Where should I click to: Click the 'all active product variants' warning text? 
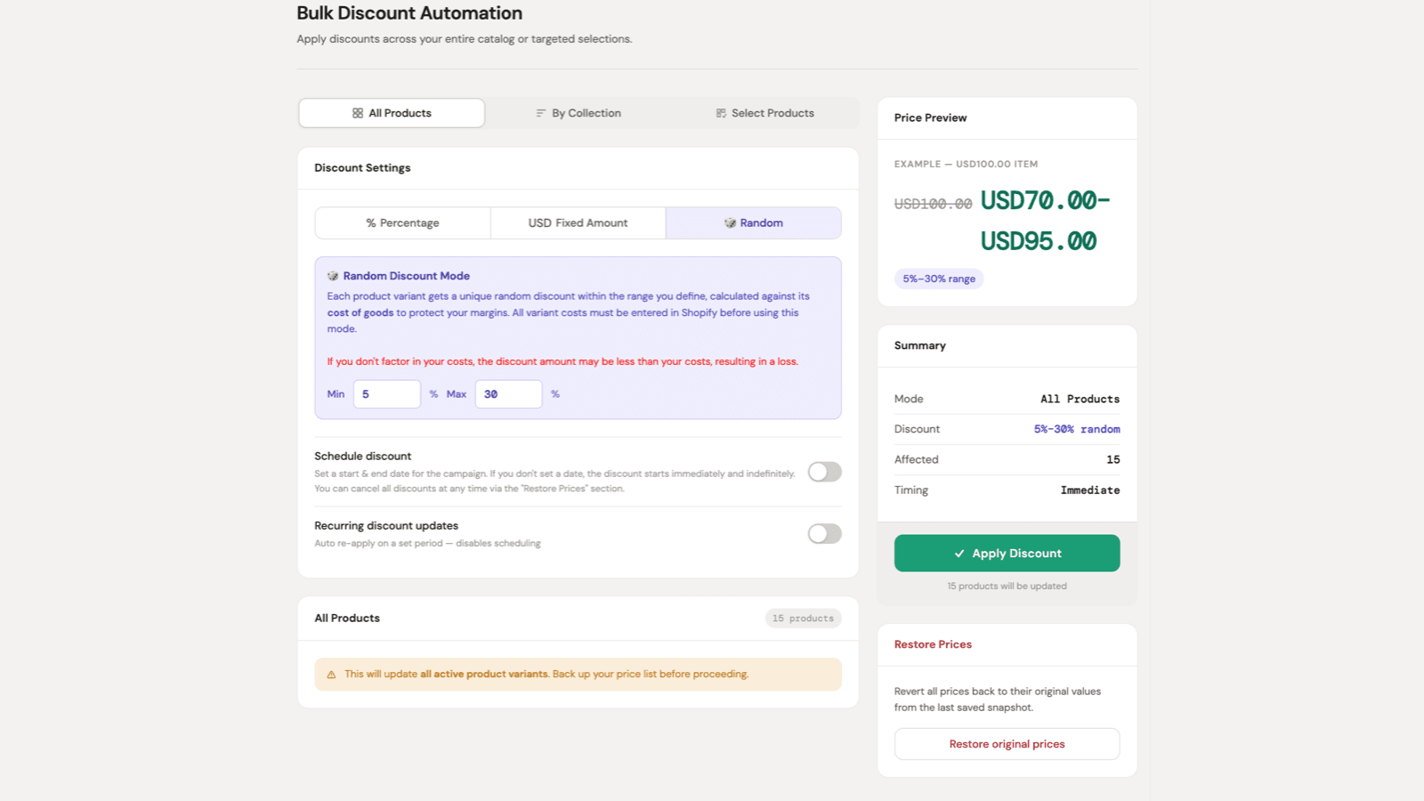pyautogui.click(x=484, y=675)
